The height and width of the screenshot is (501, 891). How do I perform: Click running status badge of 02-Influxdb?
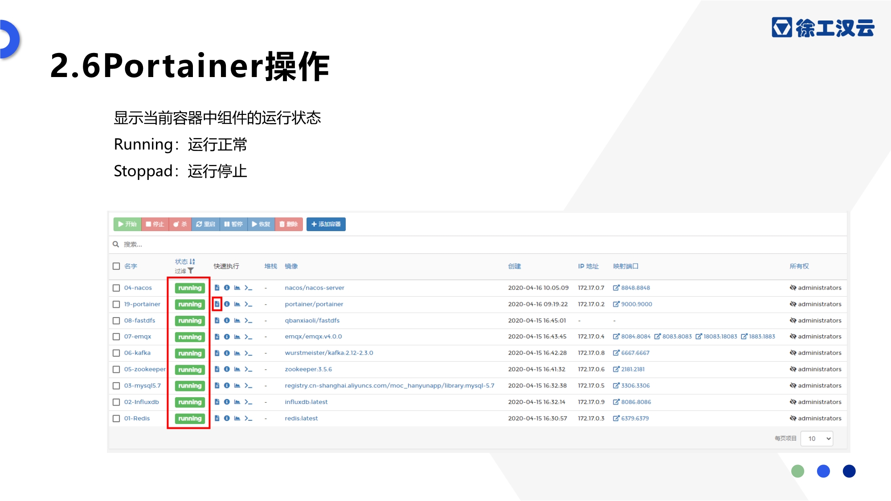190,402
